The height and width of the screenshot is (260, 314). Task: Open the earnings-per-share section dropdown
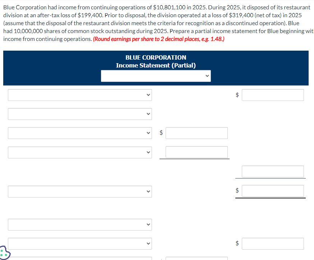(80, 224)
